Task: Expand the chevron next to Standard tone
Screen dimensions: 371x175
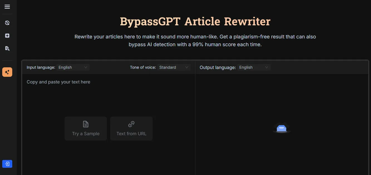Action: [x=187, y=67]
